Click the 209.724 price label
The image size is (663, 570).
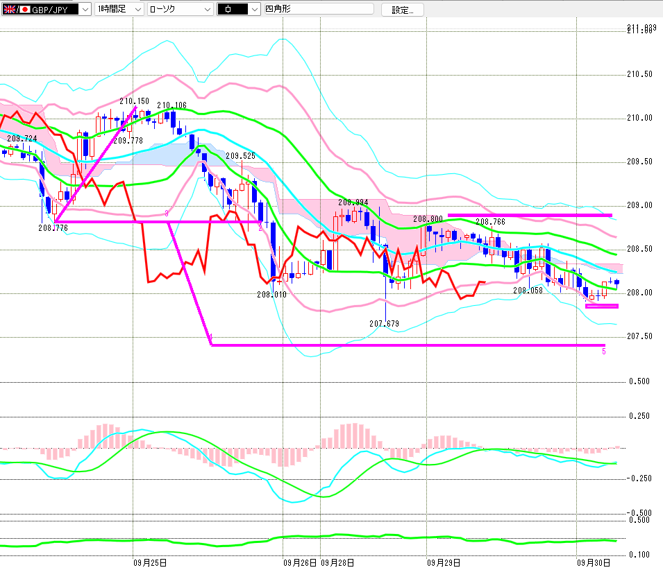[22, 139]
